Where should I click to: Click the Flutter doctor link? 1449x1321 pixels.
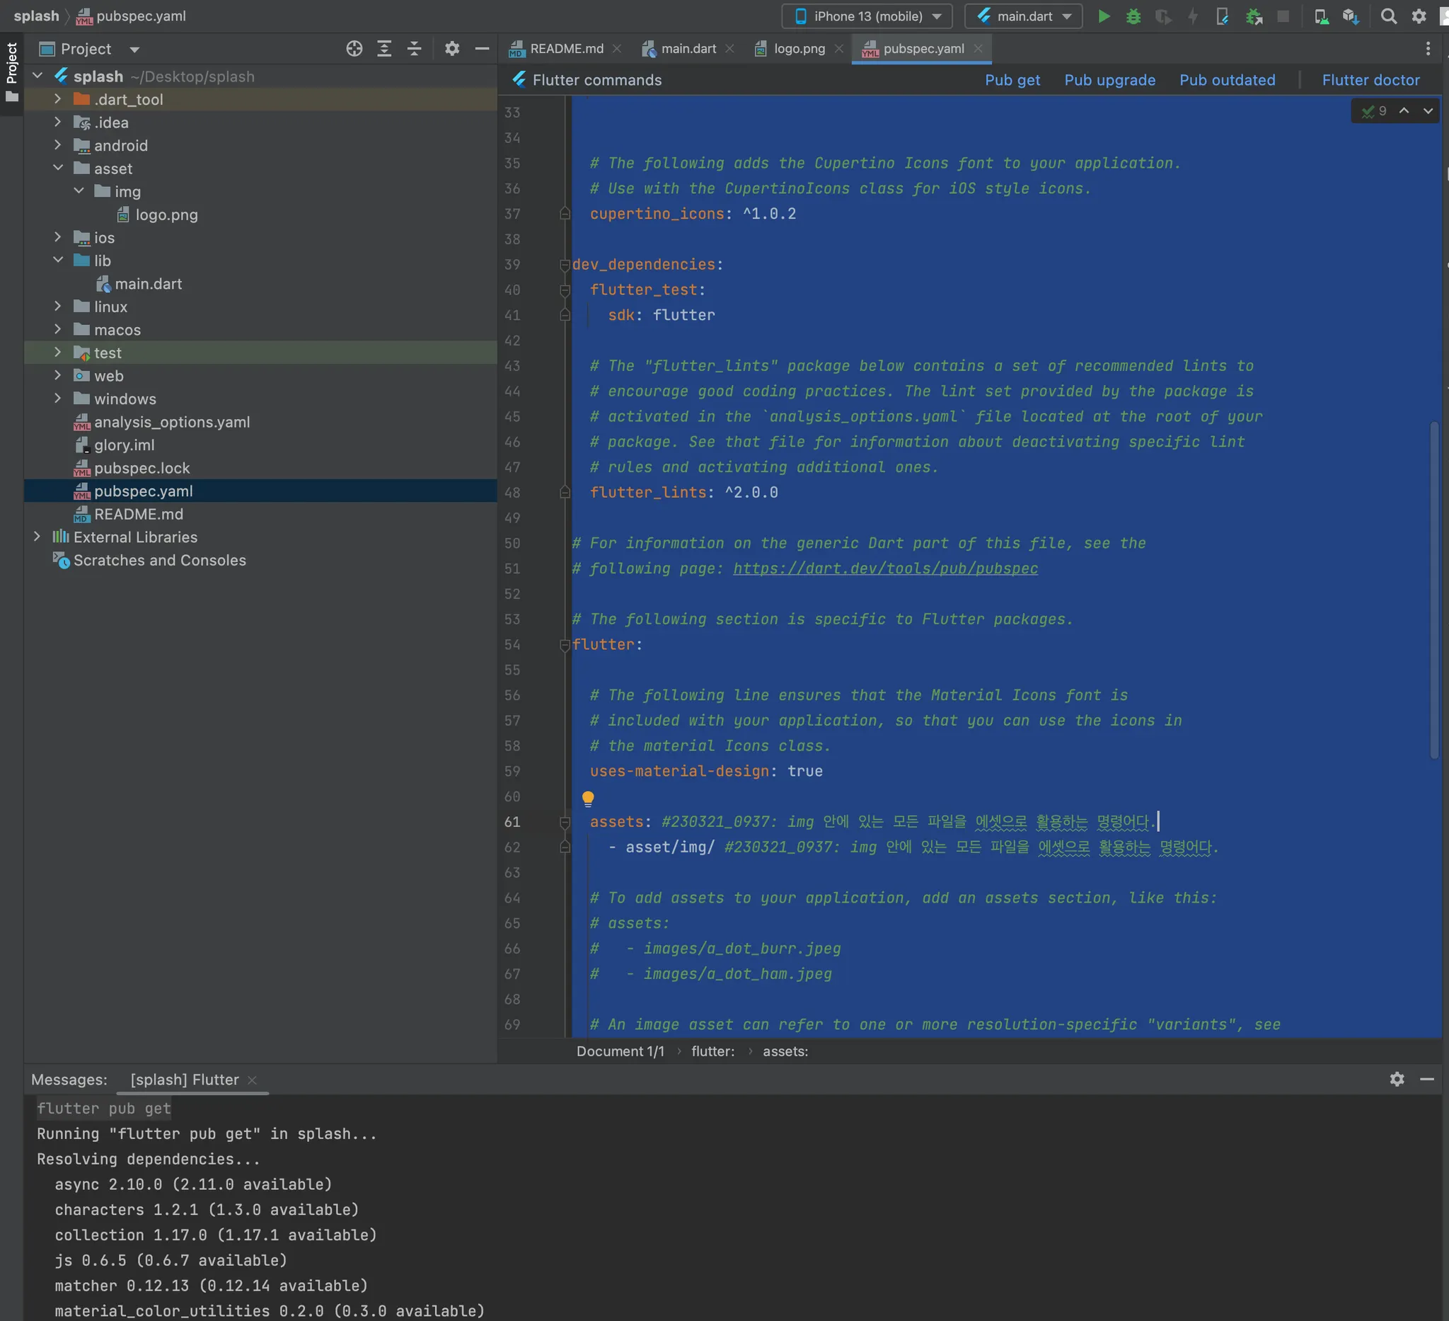pos(1370,80)
